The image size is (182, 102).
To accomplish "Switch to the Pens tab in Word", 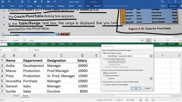I will [x=88, y=6].
